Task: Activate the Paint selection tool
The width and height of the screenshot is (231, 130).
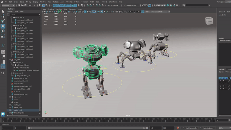Action: 3,21
